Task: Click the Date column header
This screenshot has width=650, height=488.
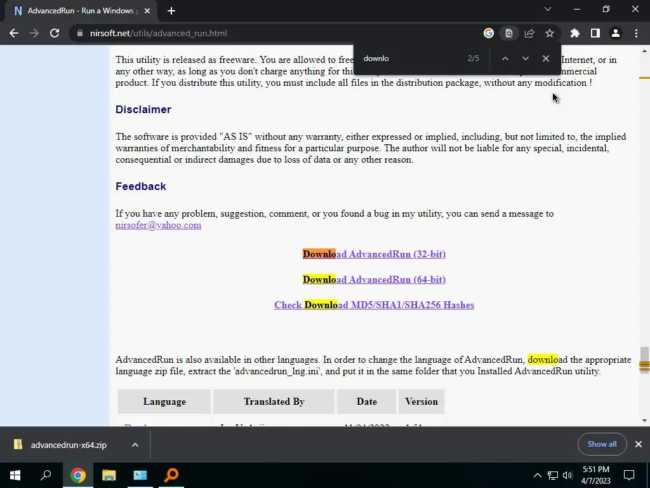Action: click(x=366, y=402)
